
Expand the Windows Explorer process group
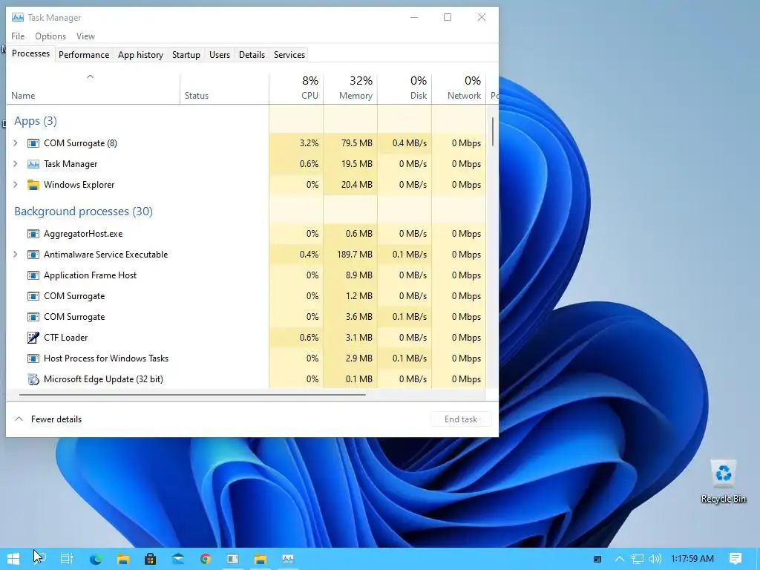[15, 185]
